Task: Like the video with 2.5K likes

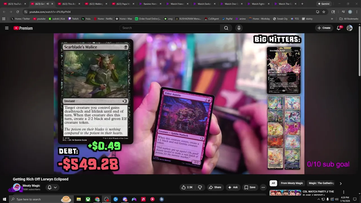Action: click(x=187, y=187)
